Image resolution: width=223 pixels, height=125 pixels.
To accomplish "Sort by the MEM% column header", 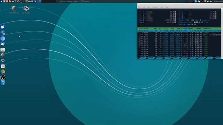I will click(191, 28).
